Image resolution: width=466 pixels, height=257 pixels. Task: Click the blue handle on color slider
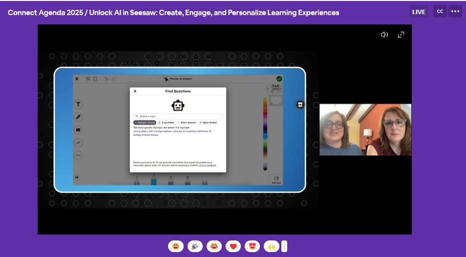[265, 137]
